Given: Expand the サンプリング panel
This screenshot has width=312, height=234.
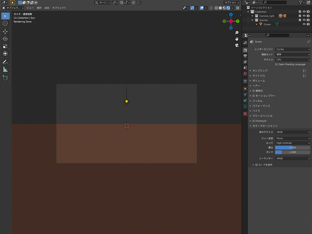Looking at the screenshot, I should click(x=260, y=71).
